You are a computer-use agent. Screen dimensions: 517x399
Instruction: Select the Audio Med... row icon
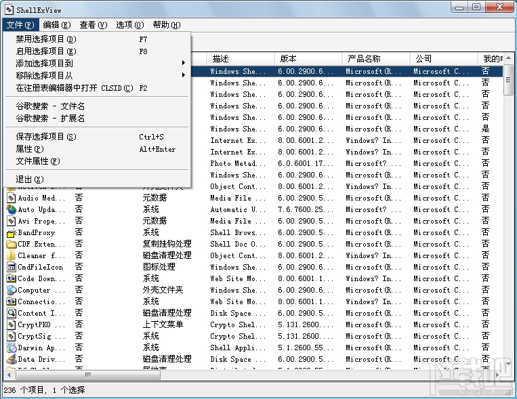pyautogui.click(x=12, y=198)
